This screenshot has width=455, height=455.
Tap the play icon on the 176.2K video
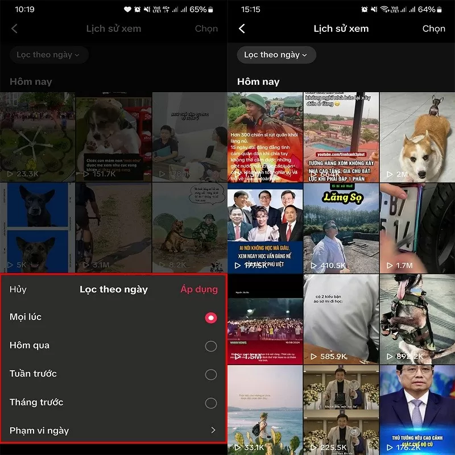point(388,446)
